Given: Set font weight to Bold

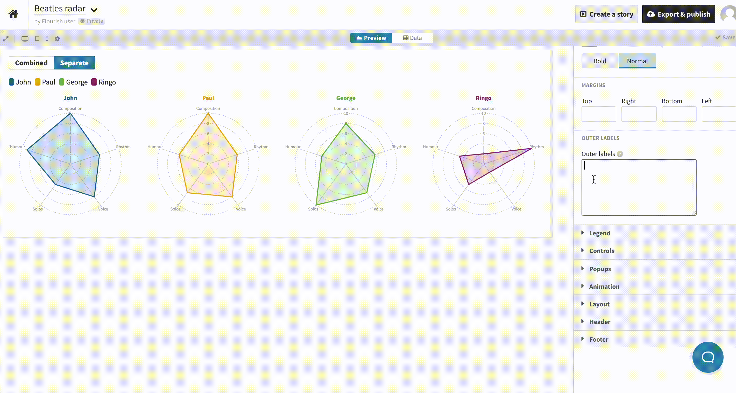Looking at the screenshot, I should [x=600, y=61].
